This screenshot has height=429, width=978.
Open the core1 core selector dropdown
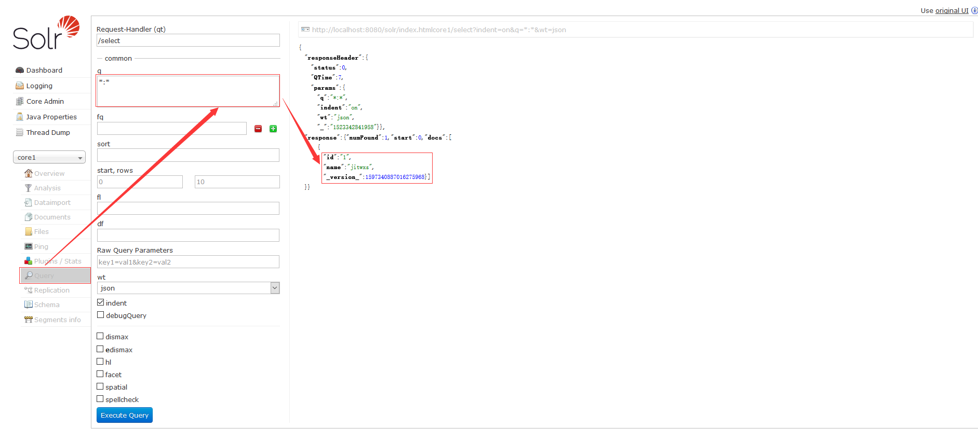(x=49, y=157)
